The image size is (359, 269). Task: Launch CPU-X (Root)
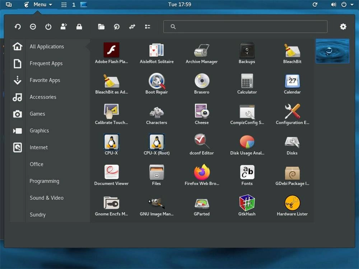pos(157,145)
